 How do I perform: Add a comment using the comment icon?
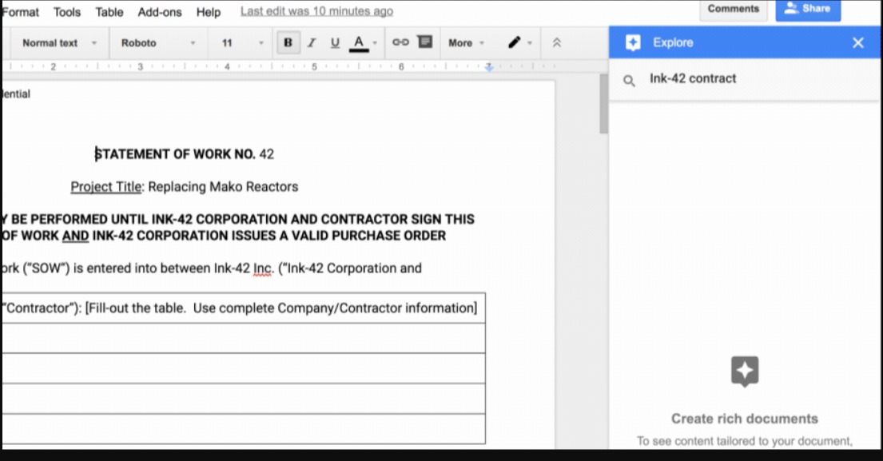(424, 42)
